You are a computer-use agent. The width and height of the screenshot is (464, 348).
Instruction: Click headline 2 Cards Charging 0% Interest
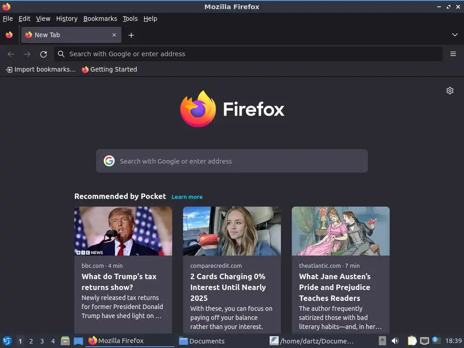tap(228, 287)
